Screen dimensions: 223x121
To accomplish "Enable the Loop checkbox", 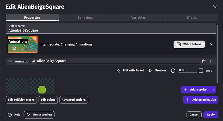I will pyautogui.click(x=201, y=71).
